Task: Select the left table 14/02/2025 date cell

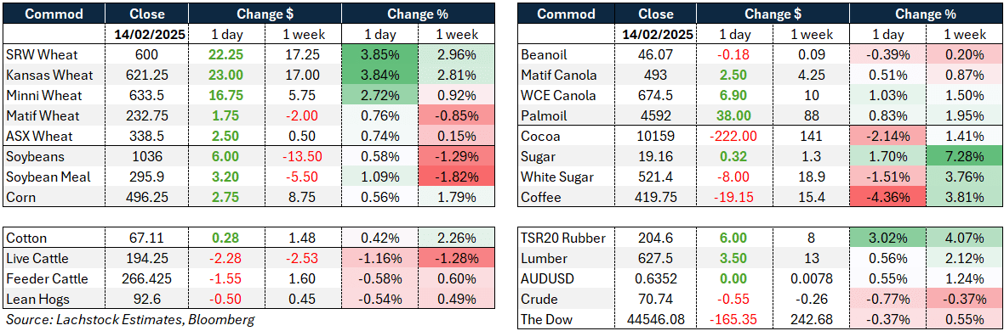Action: 146,35
